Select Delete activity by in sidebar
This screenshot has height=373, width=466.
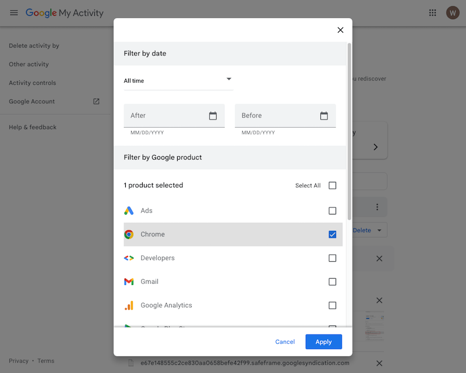pos(34,45)
